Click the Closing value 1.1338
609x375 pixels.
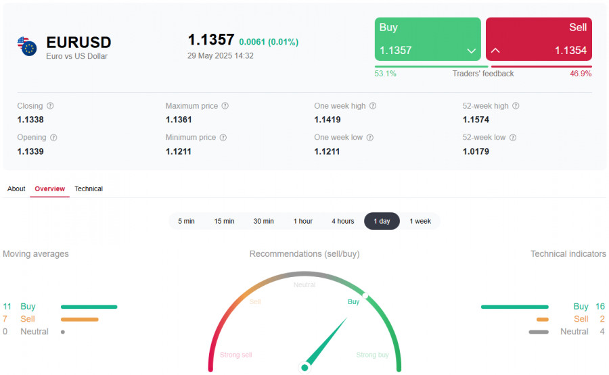pos(30,120)
